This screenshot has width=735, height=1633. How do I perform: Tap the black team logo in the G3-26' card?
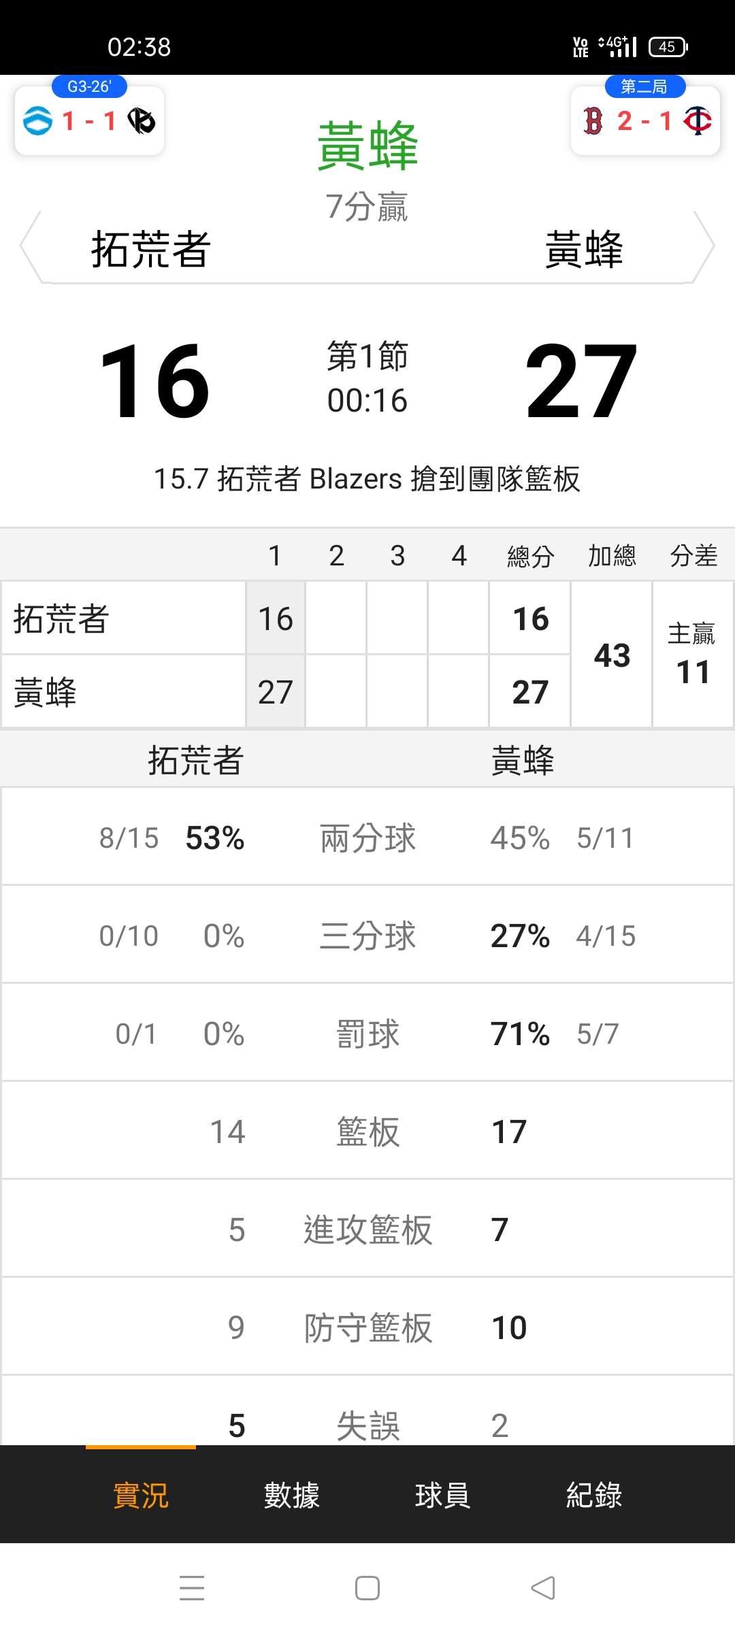tap(142, 121)
